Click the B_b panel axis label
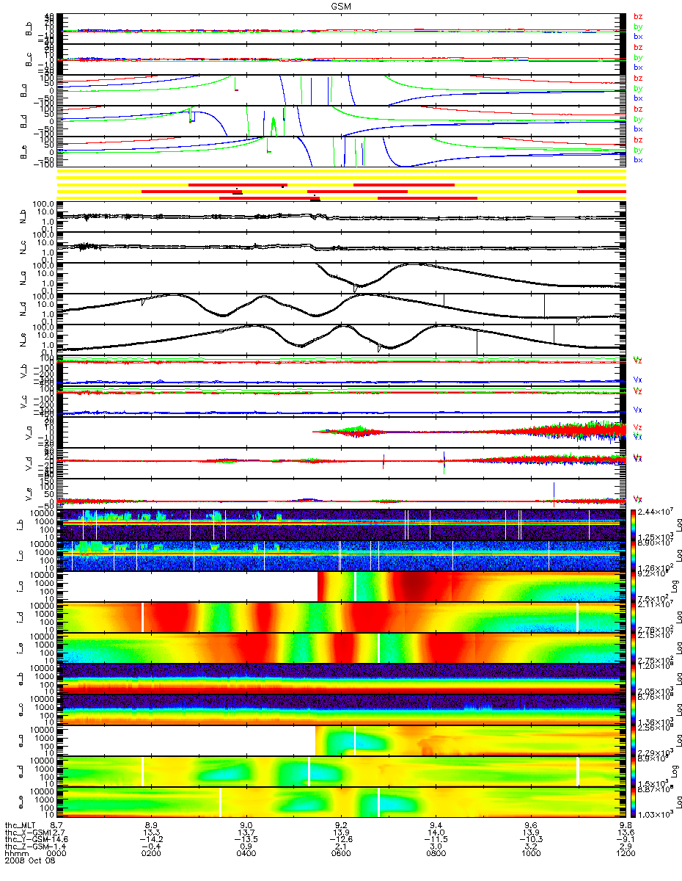This screenshot has width=682, height=881. click(x=30, y=29)
